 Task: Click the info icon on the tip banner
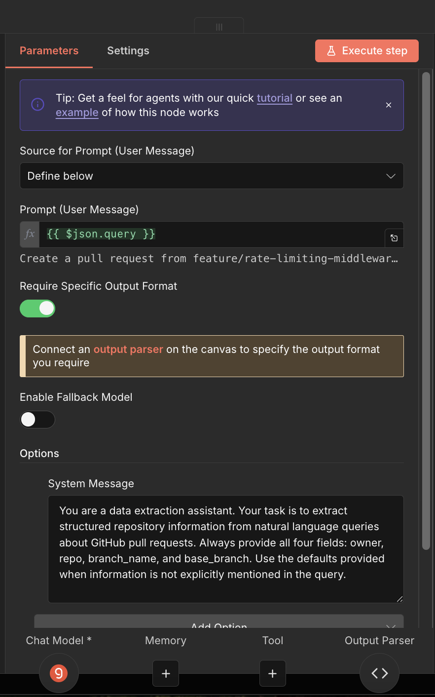tap(37, 104)
